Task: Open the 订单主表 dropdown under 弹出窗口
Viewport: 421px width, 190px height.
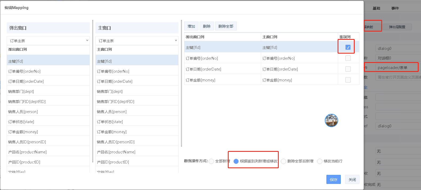Action: 48,41
